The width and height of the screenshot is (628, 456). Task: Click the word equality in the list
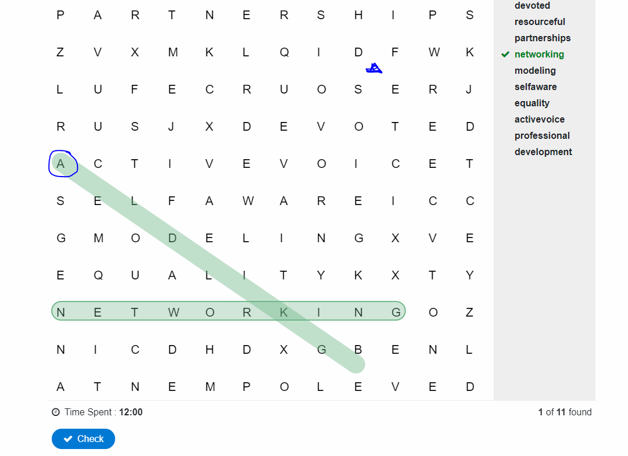532,103
